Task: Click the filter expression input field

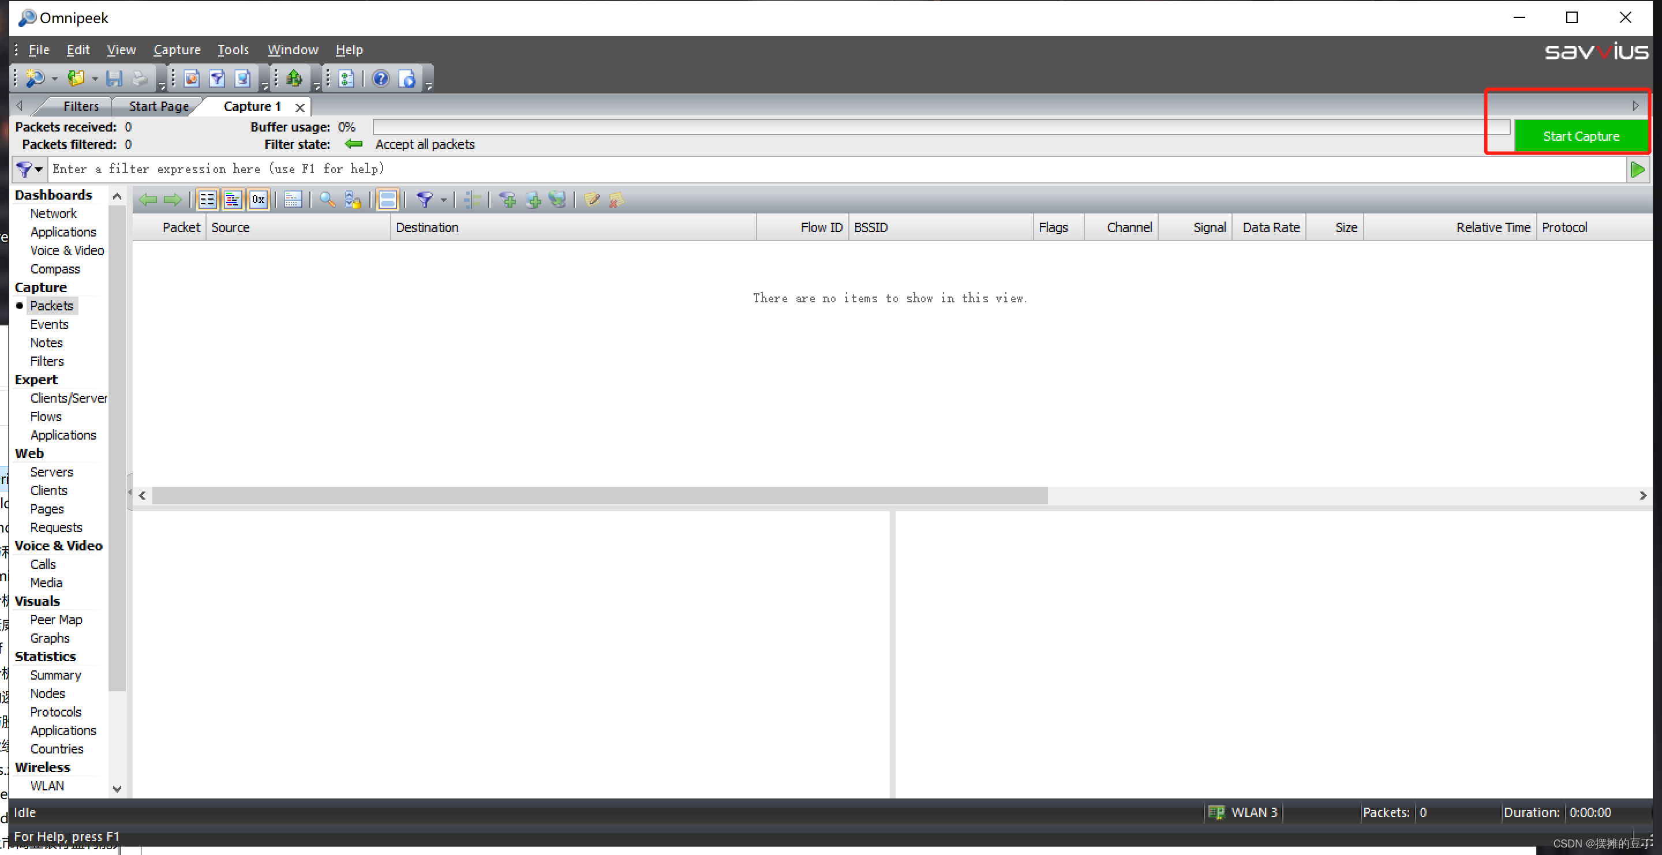Action: [832, 169]
